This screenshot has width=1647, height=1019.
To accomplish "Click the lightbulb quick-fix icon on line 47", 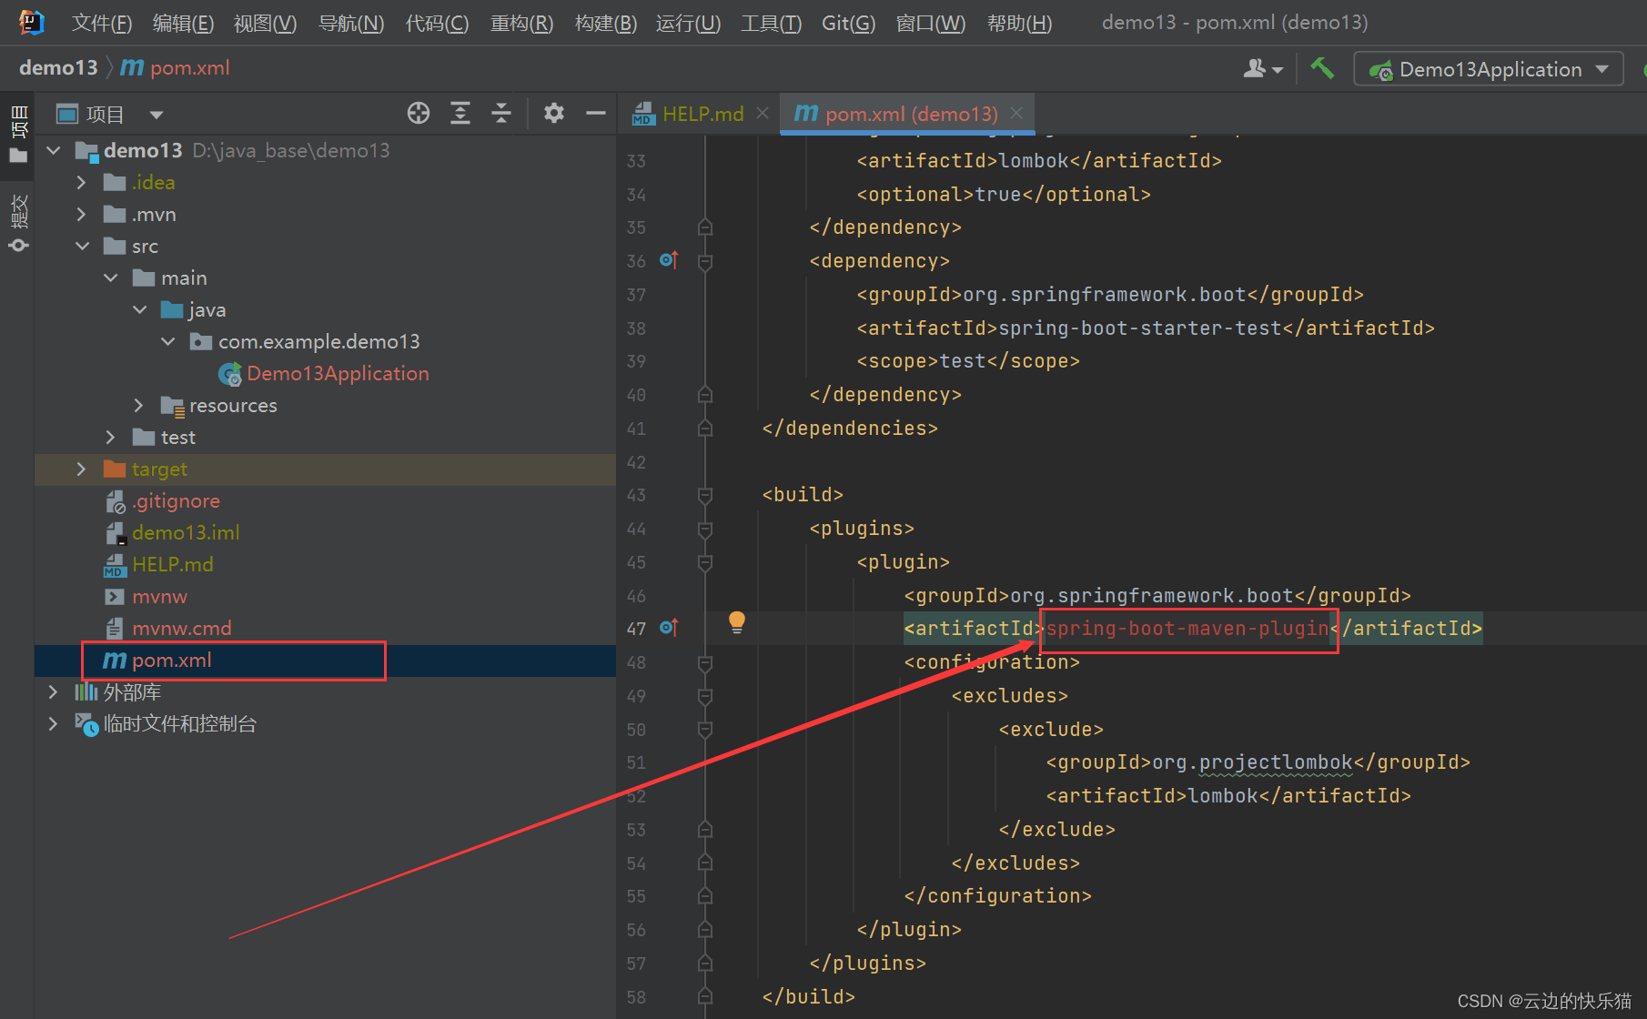I will tap(737, 622).
